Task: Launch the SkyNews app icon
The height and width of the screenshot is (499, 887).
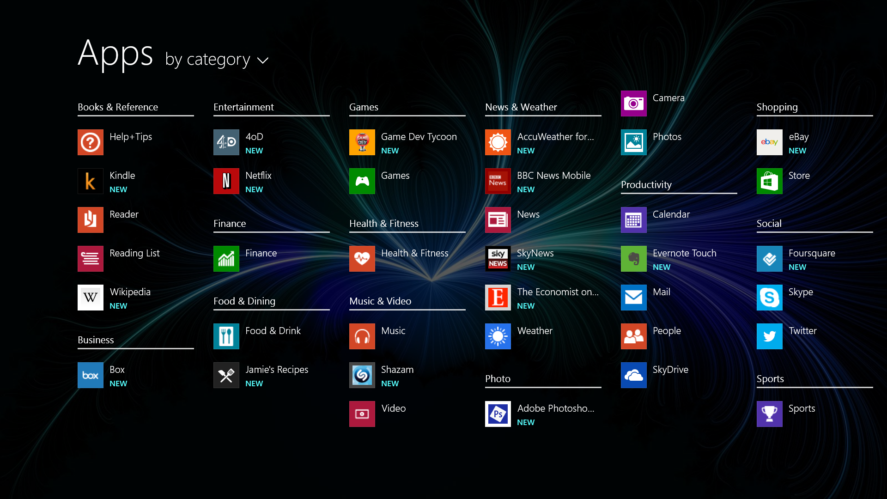Action: pos(498,259)
